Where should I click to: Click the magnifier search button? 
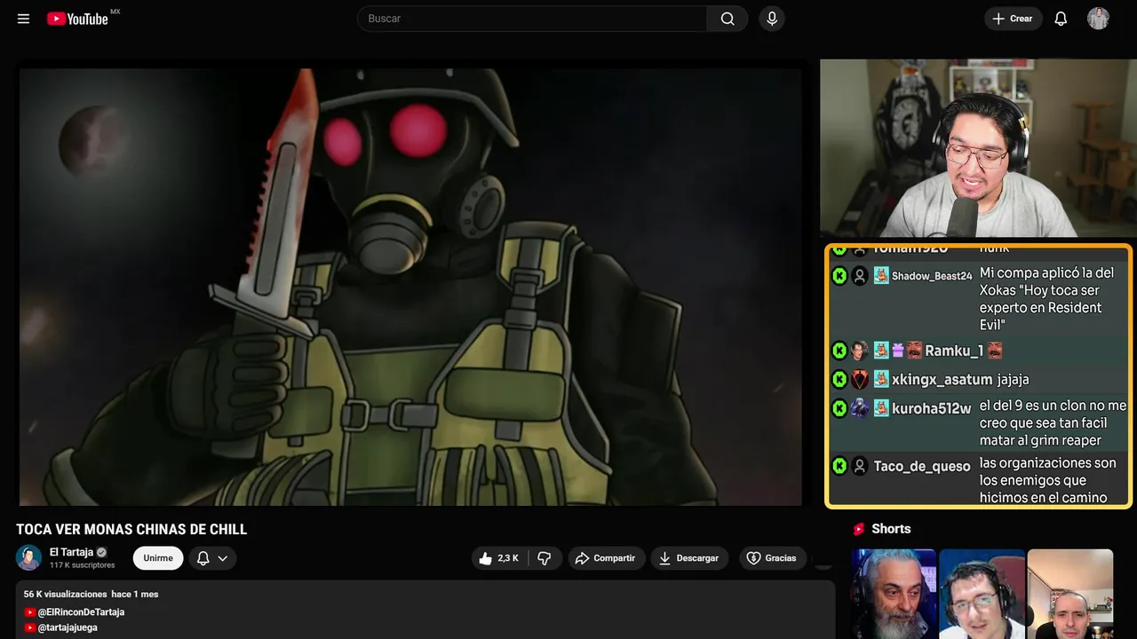(x=728, y=19)
